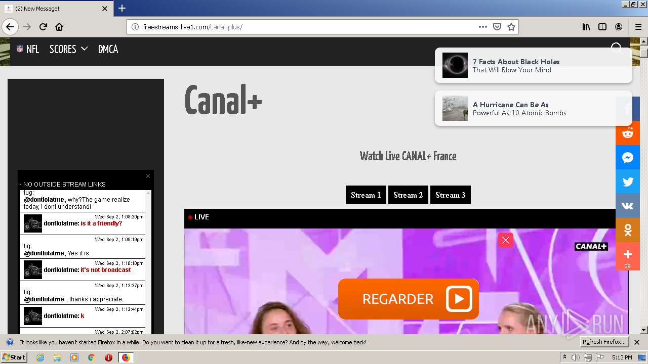Click dontlolatme message 'it's not broadcast'
This screenshot has width=648, height=364.
pyautogui.click(x=106, y=270)
